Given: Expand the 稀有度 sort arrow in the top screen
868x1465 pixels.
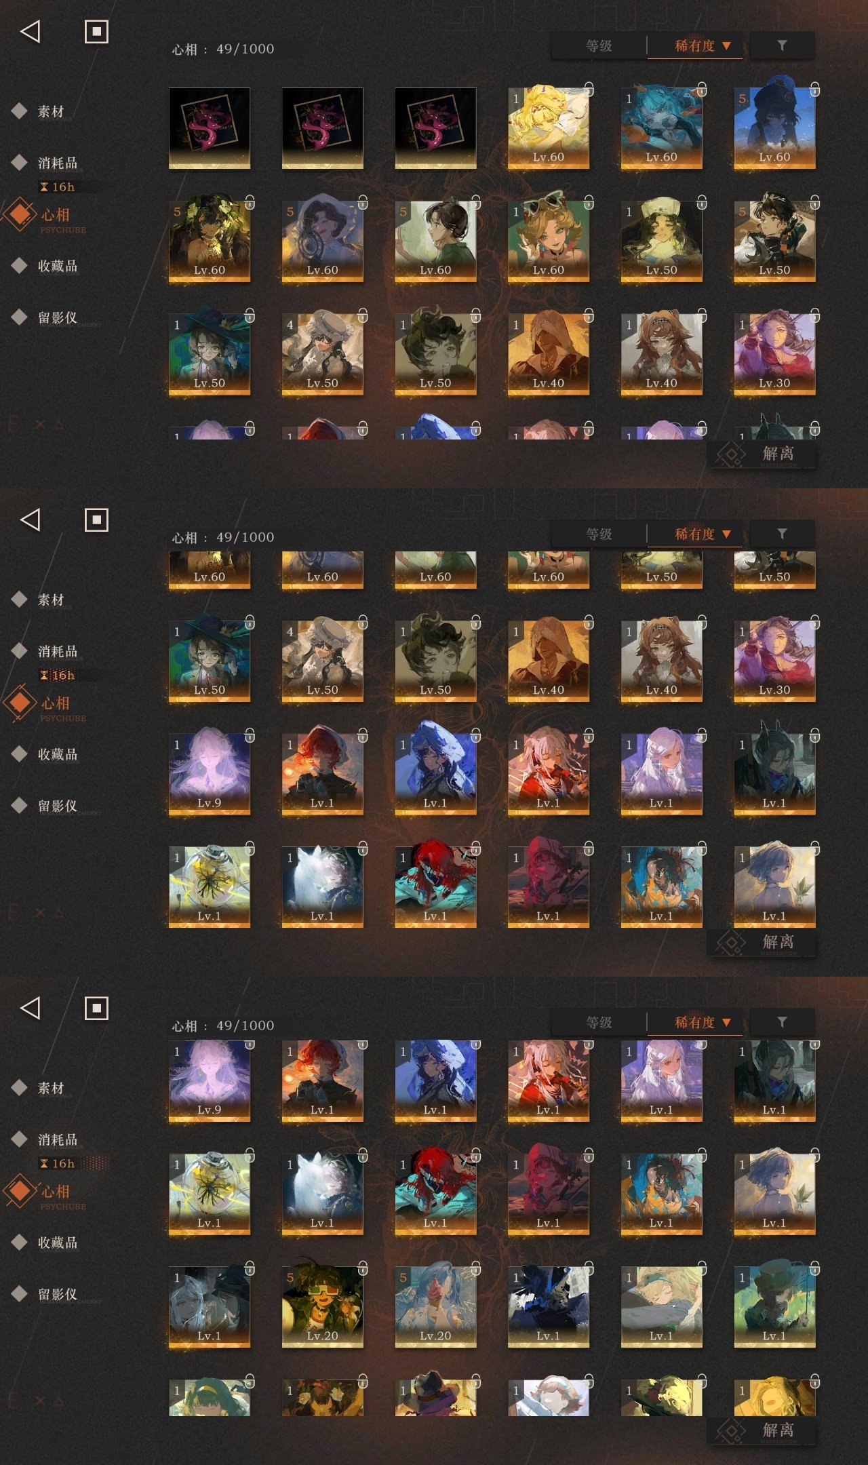Looking at the screenshot, I should 726,45.
